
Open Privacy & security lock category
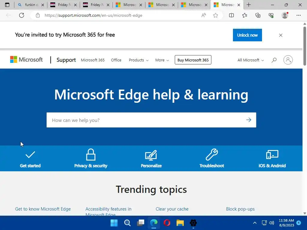pos(91,158)
